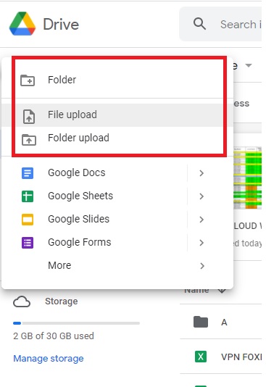
Task: Click the search magnifier icon
Action: (x=199, y=24)
